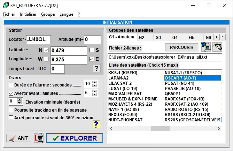Select MAX VALIER SAT entry
The height and width of the screenshot is (151, 233).
(125, 94)
